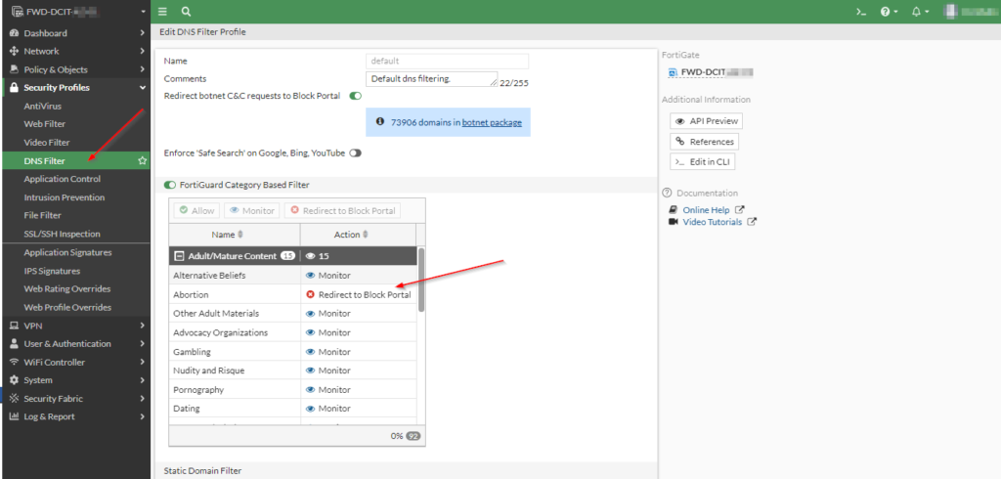Click the info icon in botnet notice

point(380,121)
